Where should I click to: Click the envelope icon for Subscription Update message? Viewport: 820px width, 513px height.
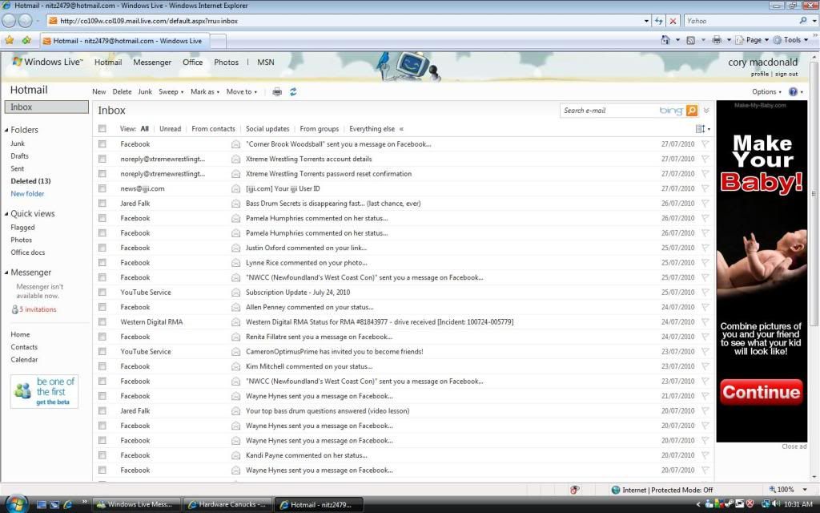(236, 293)
